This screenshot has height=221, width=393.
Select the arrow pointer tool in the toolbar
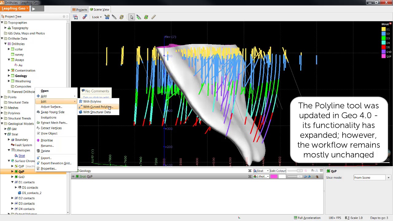pos(131,17)
